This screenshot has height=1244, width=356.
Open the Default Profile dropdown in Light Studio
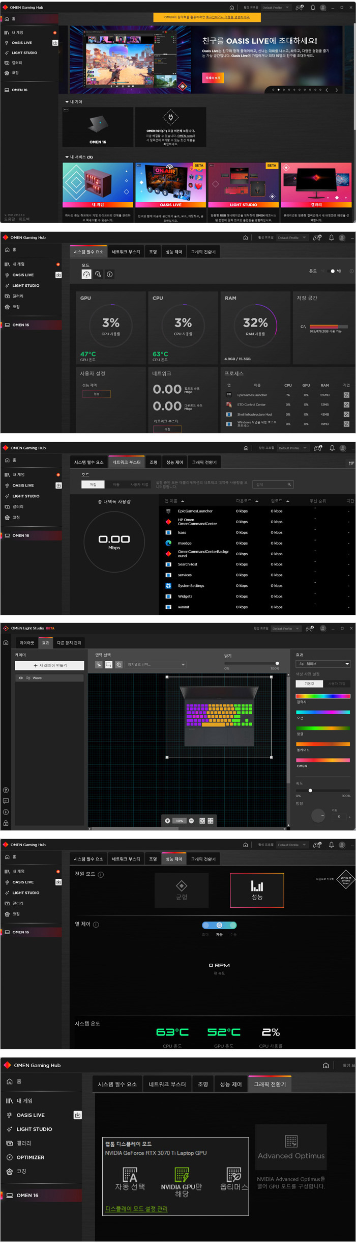coord(286,629)
